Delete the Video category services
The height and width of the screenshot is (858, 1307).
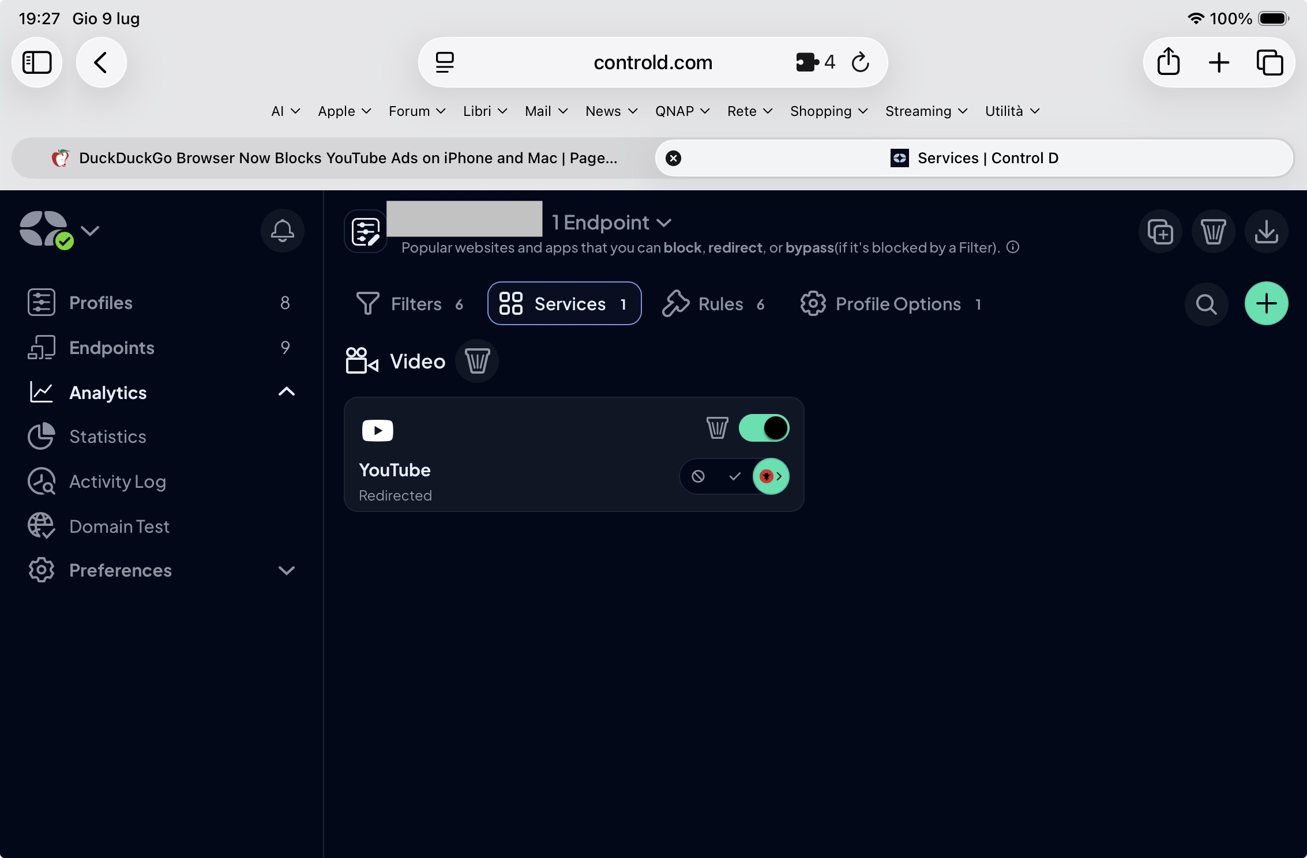(477, 362)
